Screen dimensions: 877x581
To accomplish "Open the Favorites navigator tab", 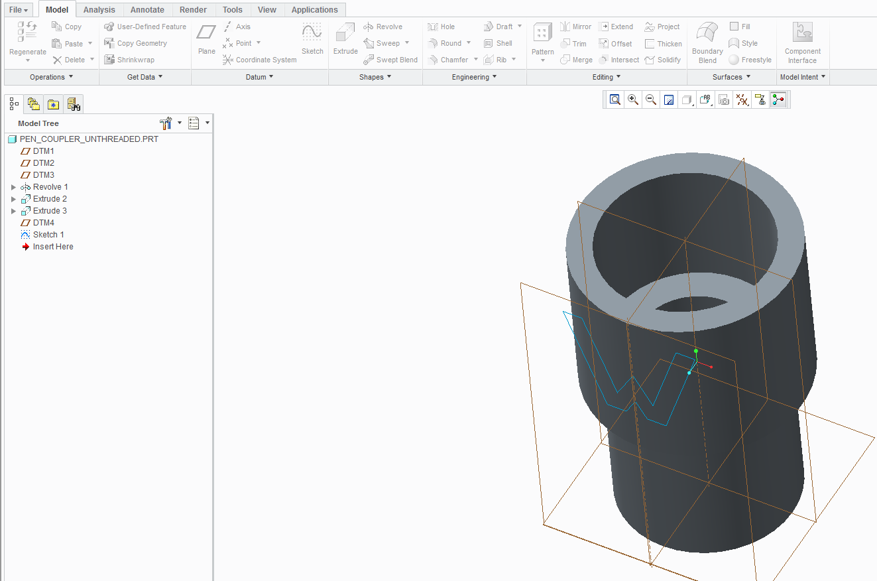I will pyautogui.click(x=54, y=104).
